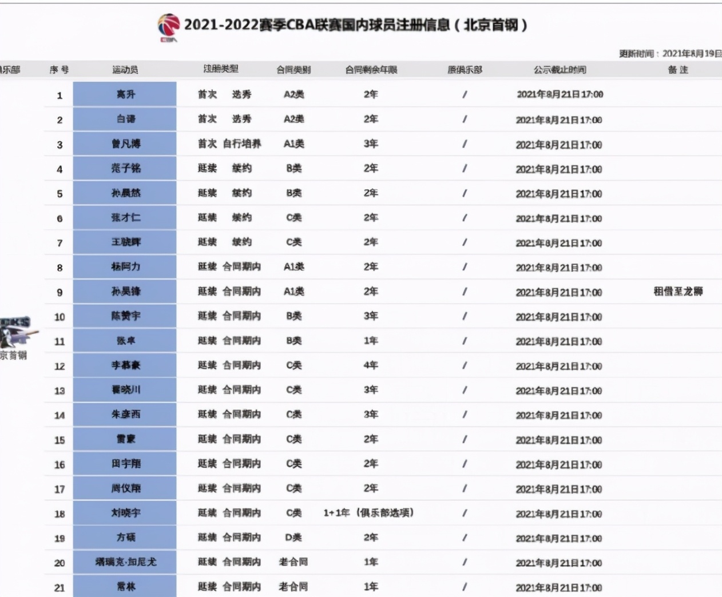Click the 2年 cell in 周仪翔's row

click(x=371, y=488)
